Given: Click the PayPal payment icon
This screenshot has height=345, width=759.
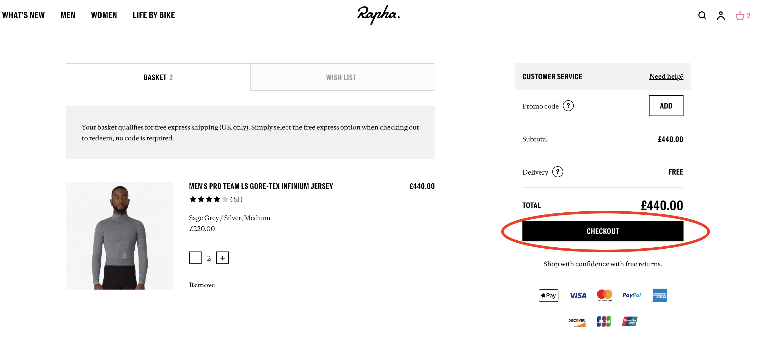Looking at the screenshot, I should 631,295.
